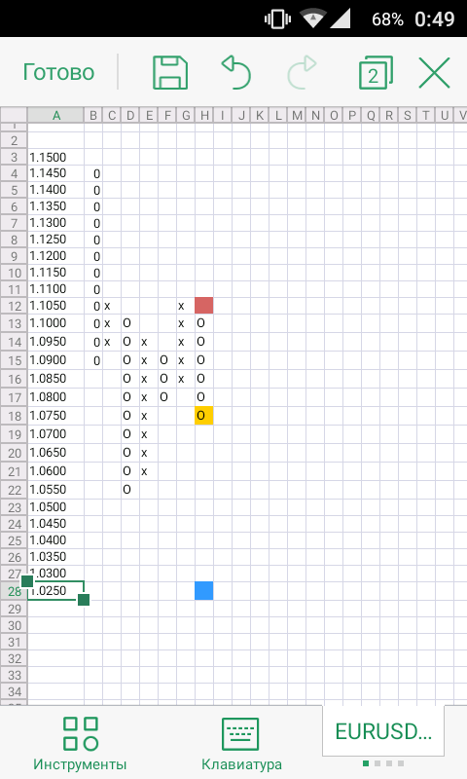Select cell containing 1.1450
The width and height of the screenshot is (467, 779).
(55, 173)
